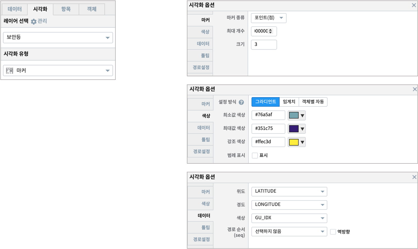
Task: Select 경로설정 side tab in top options panel
Action: click(x=200, y=68)
